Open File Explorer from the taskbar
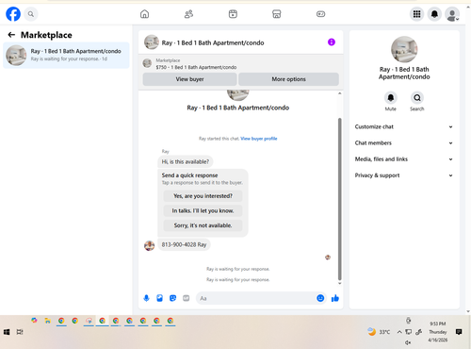The width and height of the screenshot is (471, 349). pyautogui.click(x=48, y=321)
